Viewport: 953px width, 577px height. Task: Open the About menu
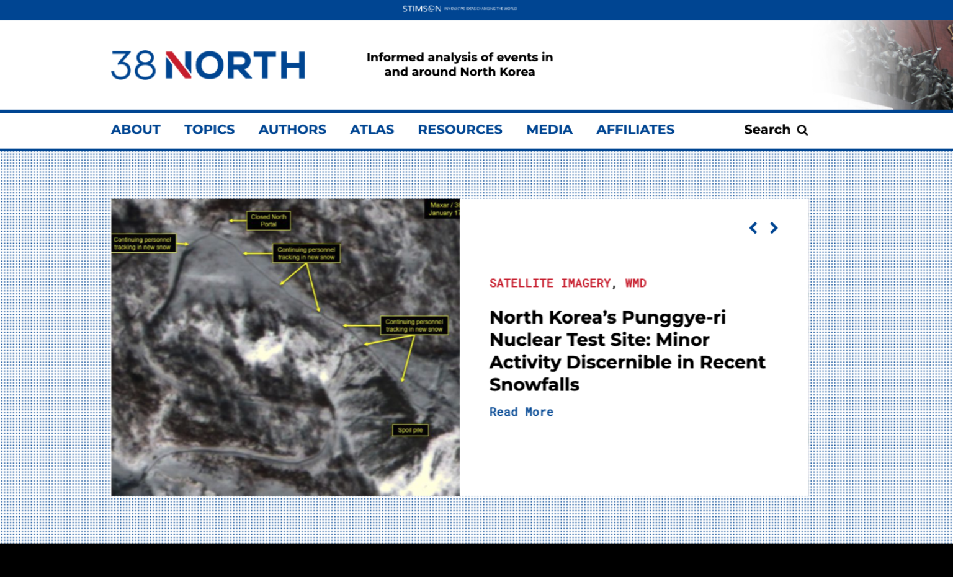coord(135,130)
